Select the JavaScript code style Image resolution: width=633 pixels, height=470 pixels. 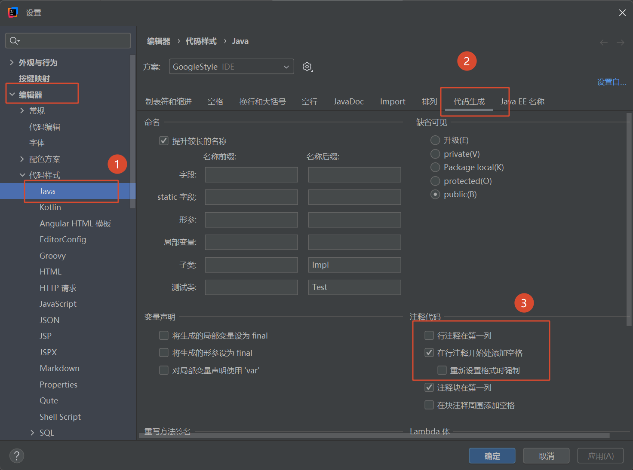pyautogui.click(x=58, y=304)
